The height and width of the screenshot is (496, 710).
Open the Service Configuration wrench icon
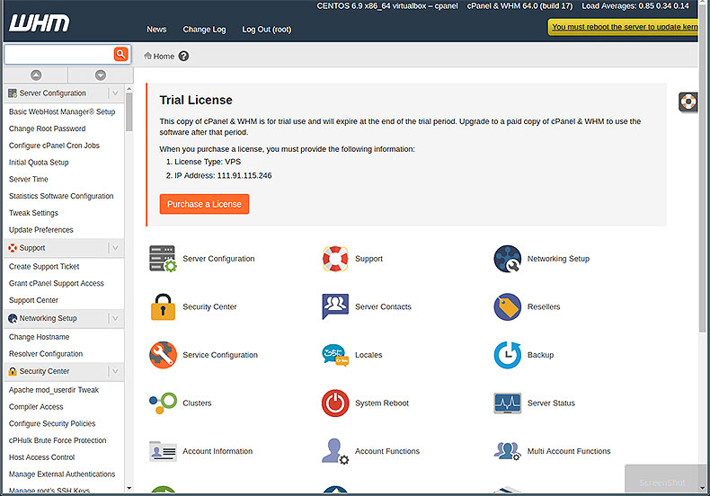coord(163,355)
